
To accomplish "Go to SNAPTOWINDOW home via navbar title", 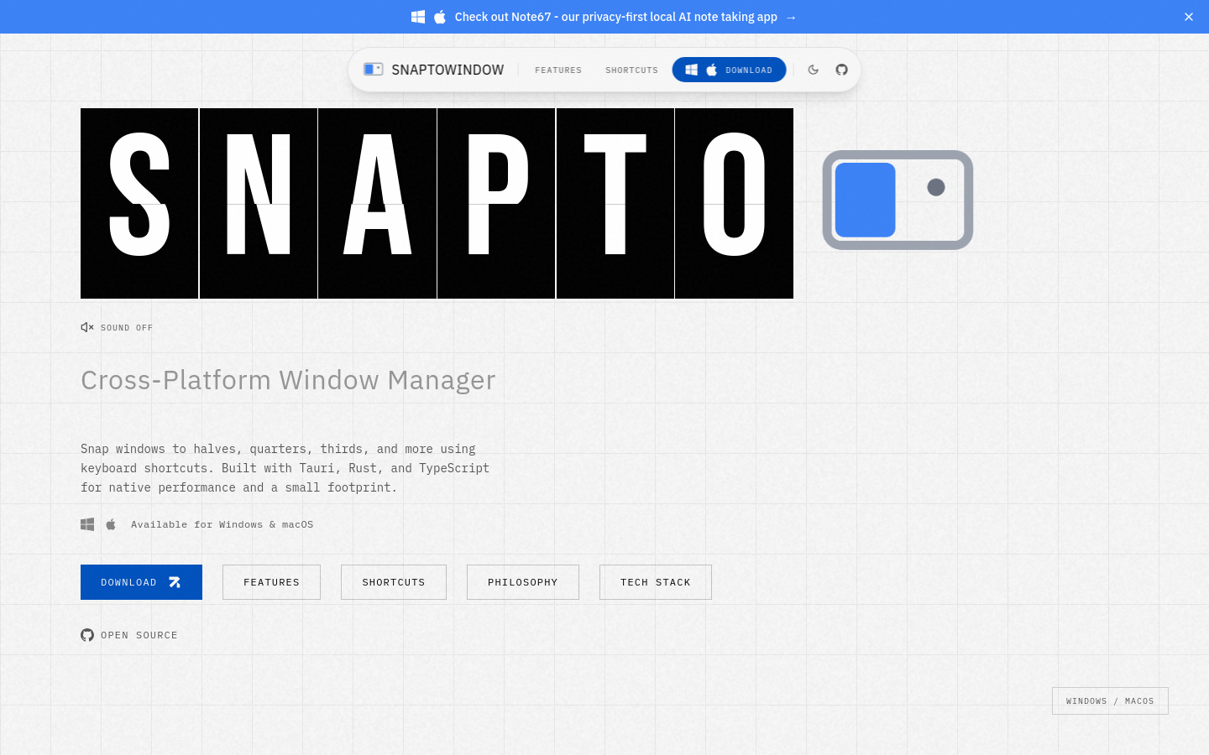I will tap(447, 70).
